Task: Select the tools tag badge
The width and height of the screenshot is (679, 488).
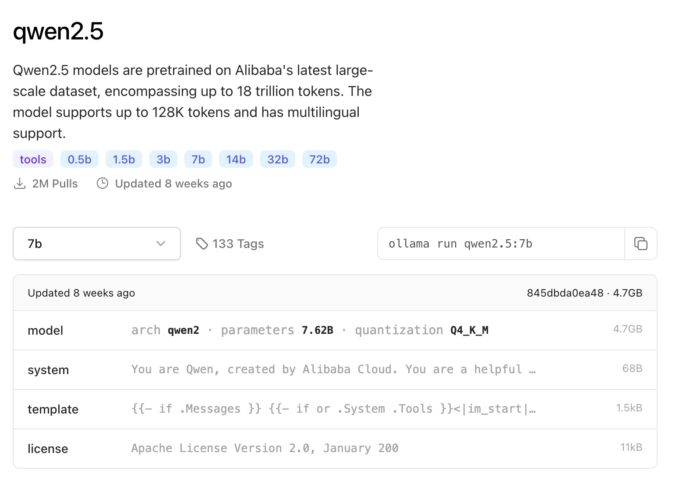Action: pyautogui.click(x=33, y=159)
